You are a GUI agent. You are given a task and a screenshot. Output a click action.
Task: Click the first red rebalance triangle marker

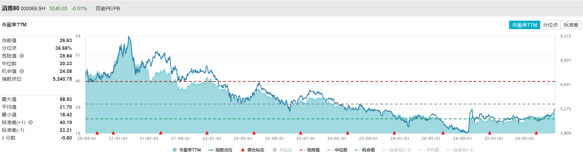click(97, 133)
